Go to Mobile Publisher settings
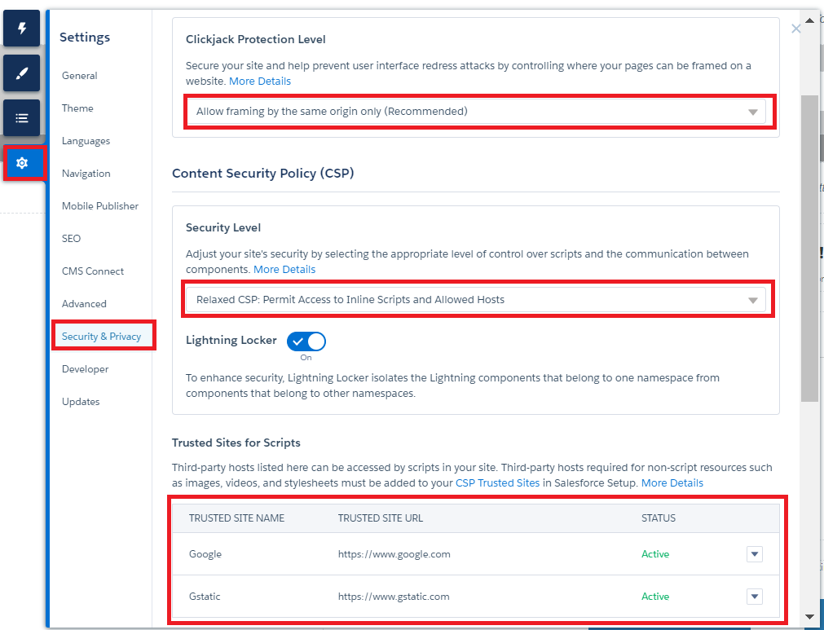This screenshot has height=630, width=824. 100,206
